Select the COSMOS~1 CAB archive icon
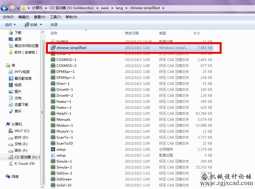 (53, 59)
